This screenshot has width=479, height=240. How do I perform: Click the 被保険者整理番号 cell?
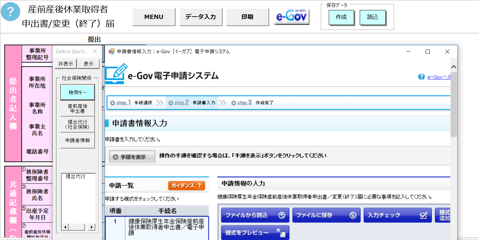(37, 175)
